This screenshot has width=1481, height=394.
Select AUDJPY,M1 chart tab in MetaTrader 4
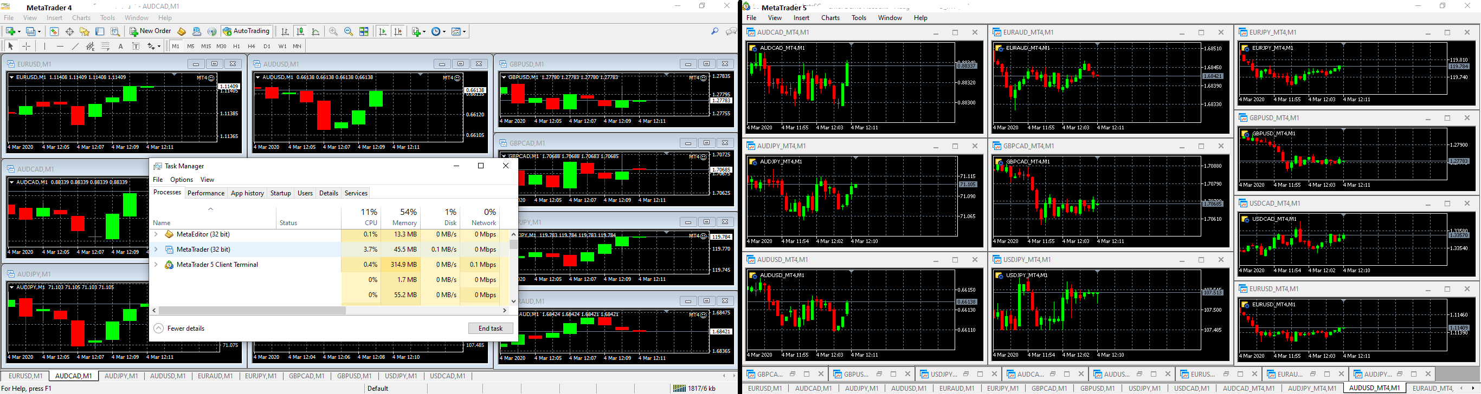pos(121,376)
